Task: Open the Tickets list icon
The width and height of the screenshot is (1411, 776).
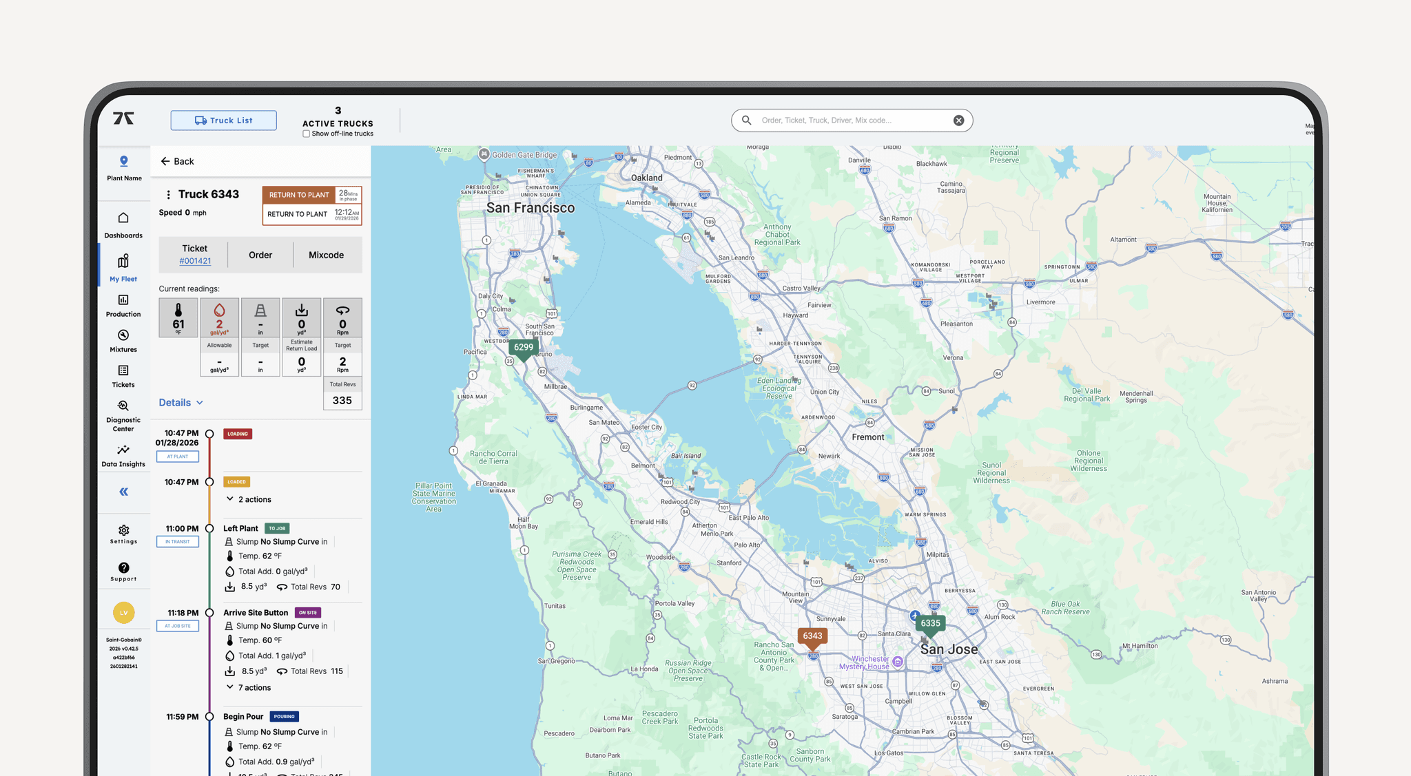Action: tap(123, 371)
